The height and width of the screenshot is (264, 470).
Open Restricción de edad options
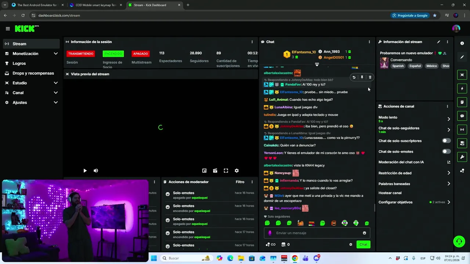tap(414, 173)
